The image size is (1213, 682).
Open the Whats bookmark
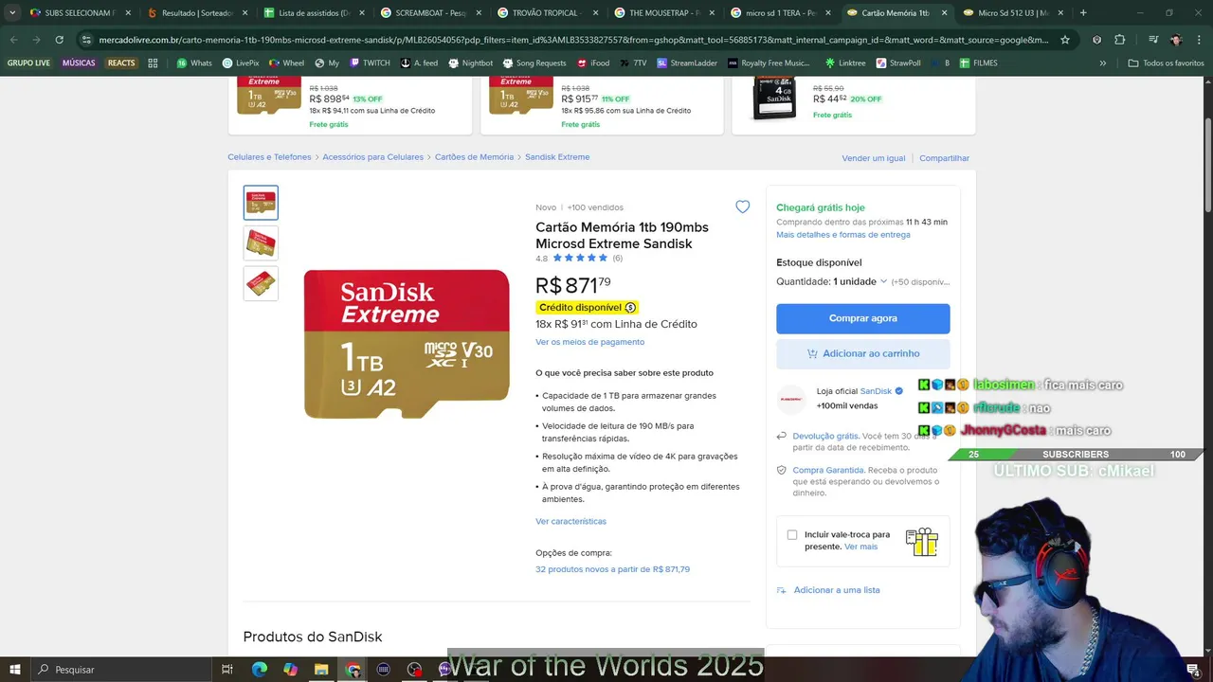[x=194, y=63]
